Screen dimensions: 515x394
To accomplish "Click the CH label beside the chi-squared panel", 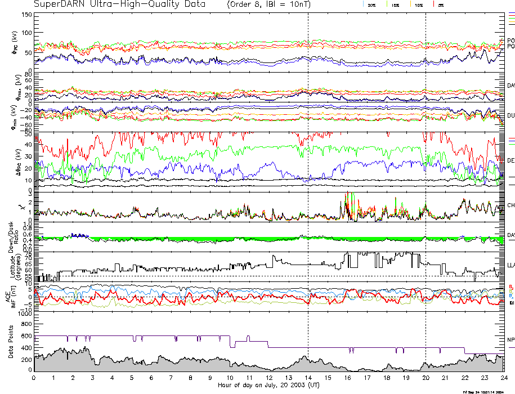I will coord(510,205).
